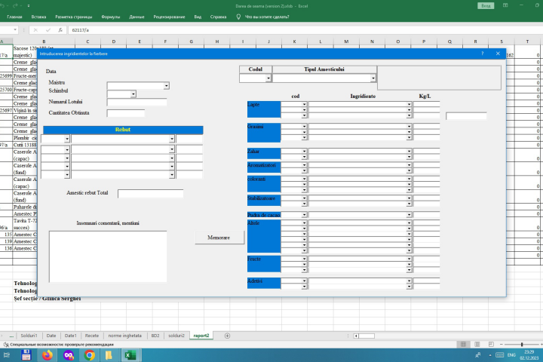Screen dimensions: 543x362
Task: Open first Fructe row cod dropdown
Action: [x=305, y=259]
